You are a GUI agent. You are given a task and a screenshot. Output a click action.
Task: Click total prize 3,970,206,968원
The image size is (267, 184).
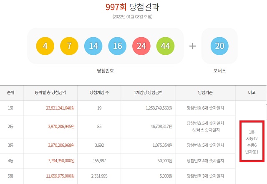[x=61, y=145]
